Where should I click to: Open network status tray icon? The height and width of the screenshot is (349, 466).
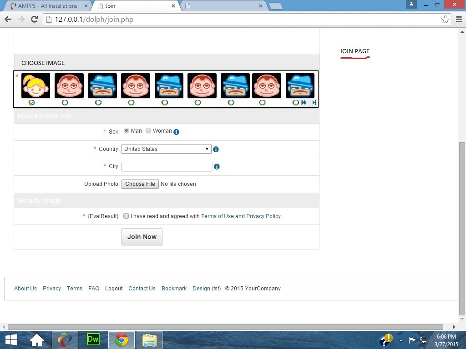point(423,340)
